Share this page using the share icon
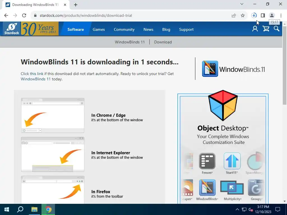 234,16
